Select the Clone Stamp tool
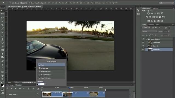This screenshot has width=175, height=98. (x=2, y=39)
